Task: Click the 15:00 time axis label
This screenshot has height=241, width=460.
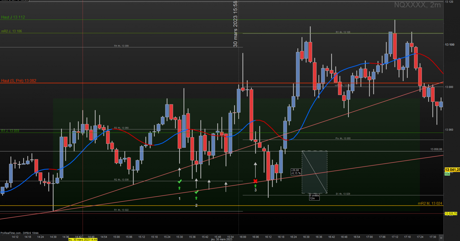Action: pos(117,237)
